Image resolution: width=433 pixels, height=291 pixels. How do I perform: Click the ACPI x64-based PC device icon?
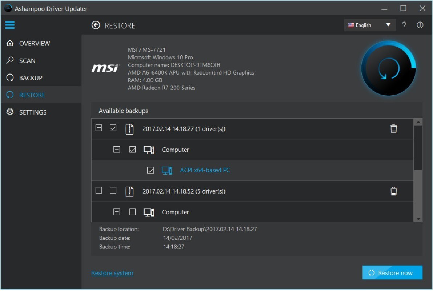point(166,170)
